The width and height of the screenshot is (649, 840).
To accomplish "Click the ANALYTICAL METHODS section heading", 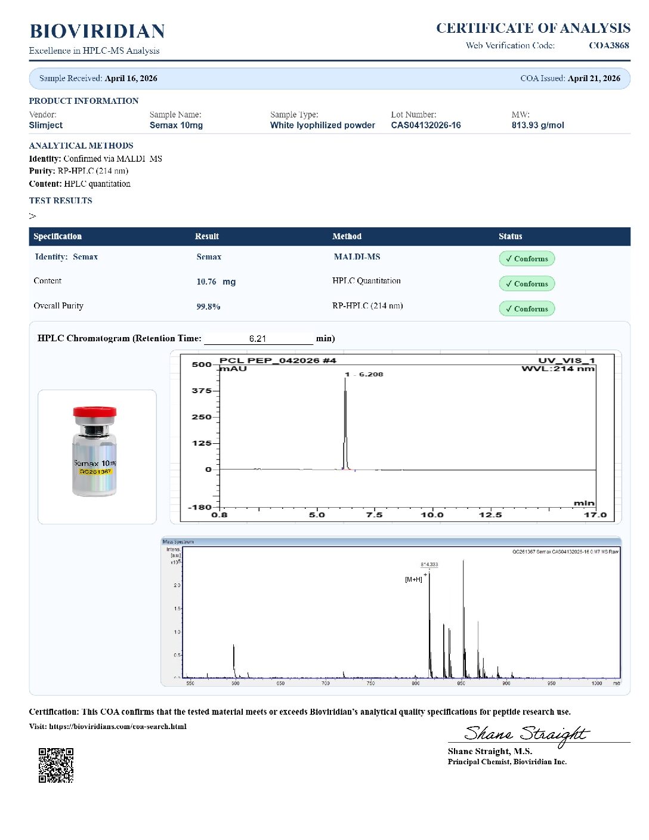I will click(81, 146).
